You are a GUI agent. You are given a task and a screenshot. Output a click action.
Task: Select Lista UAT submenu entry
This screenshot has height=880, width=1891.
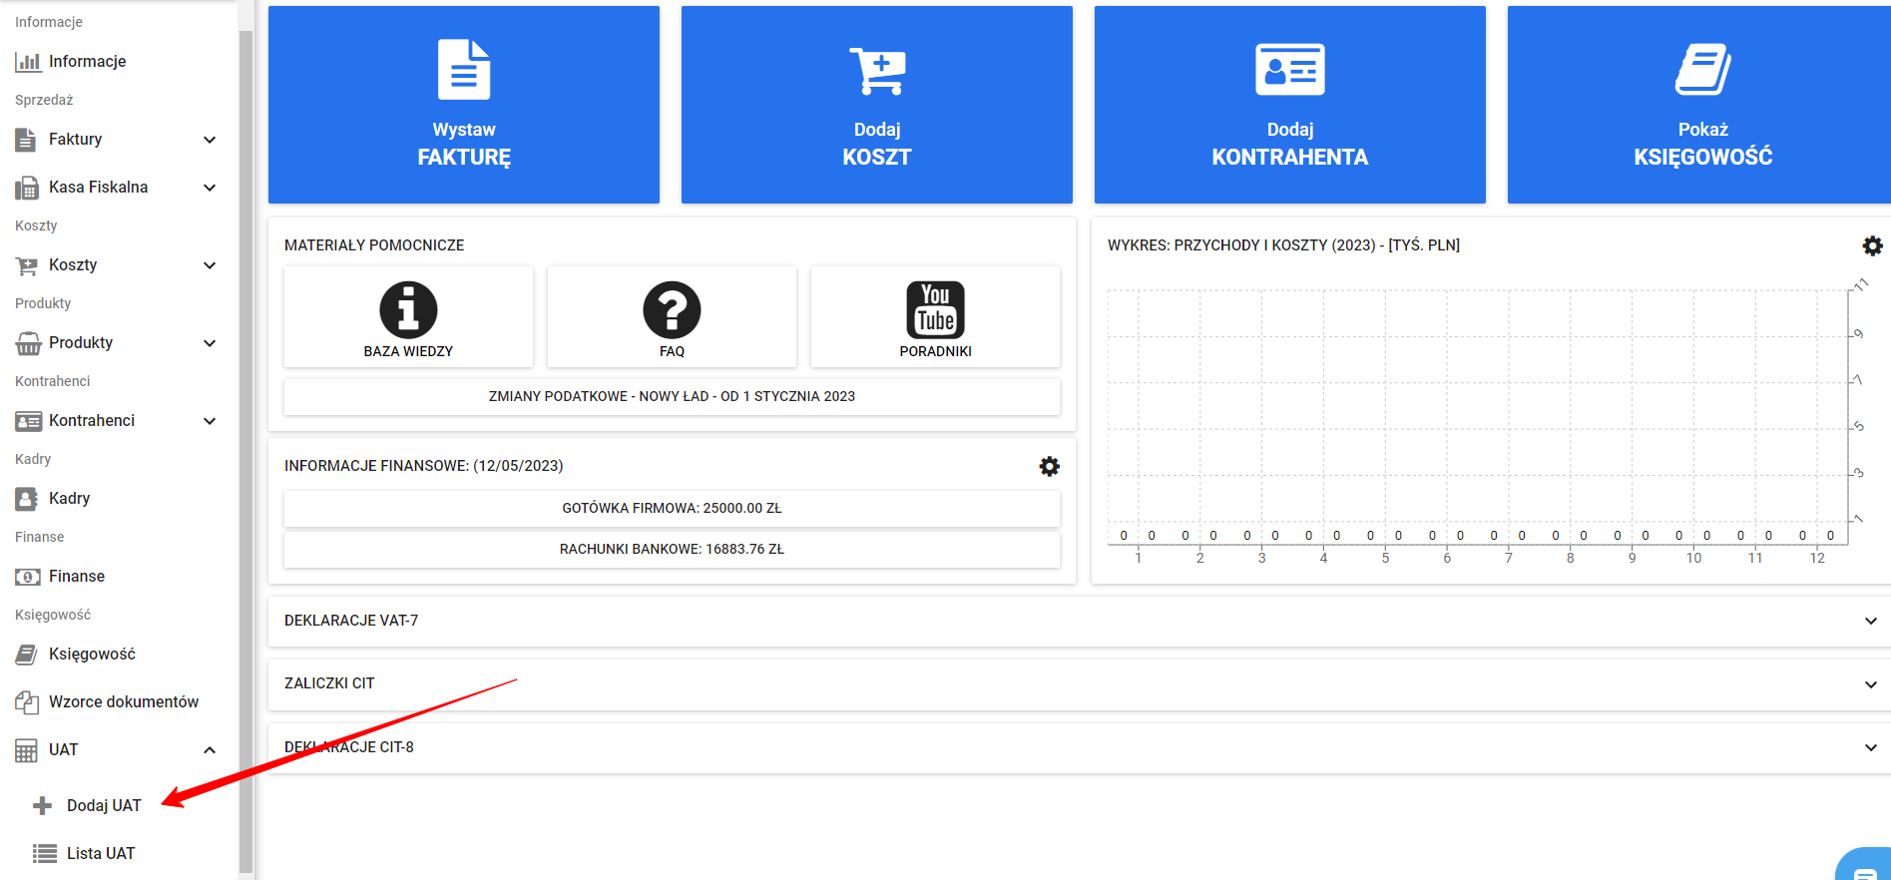[x=101, y=853]
